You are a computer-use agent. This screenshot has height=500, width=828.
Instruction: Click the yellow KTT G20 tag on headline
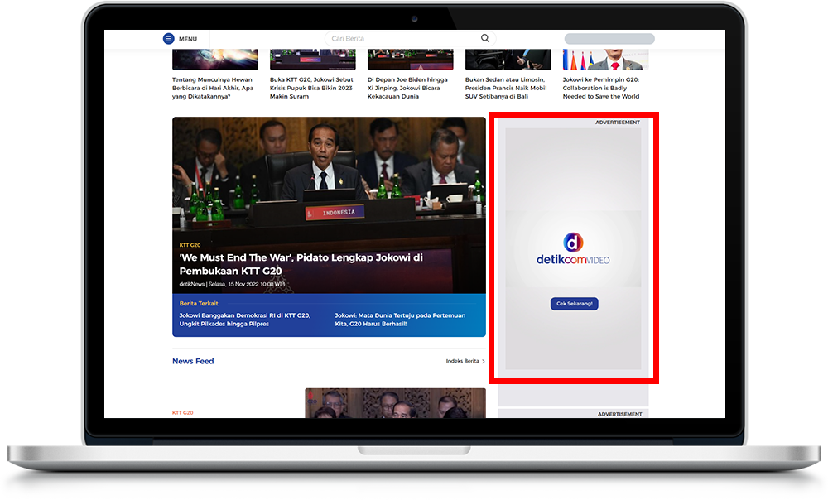[190, 245]
